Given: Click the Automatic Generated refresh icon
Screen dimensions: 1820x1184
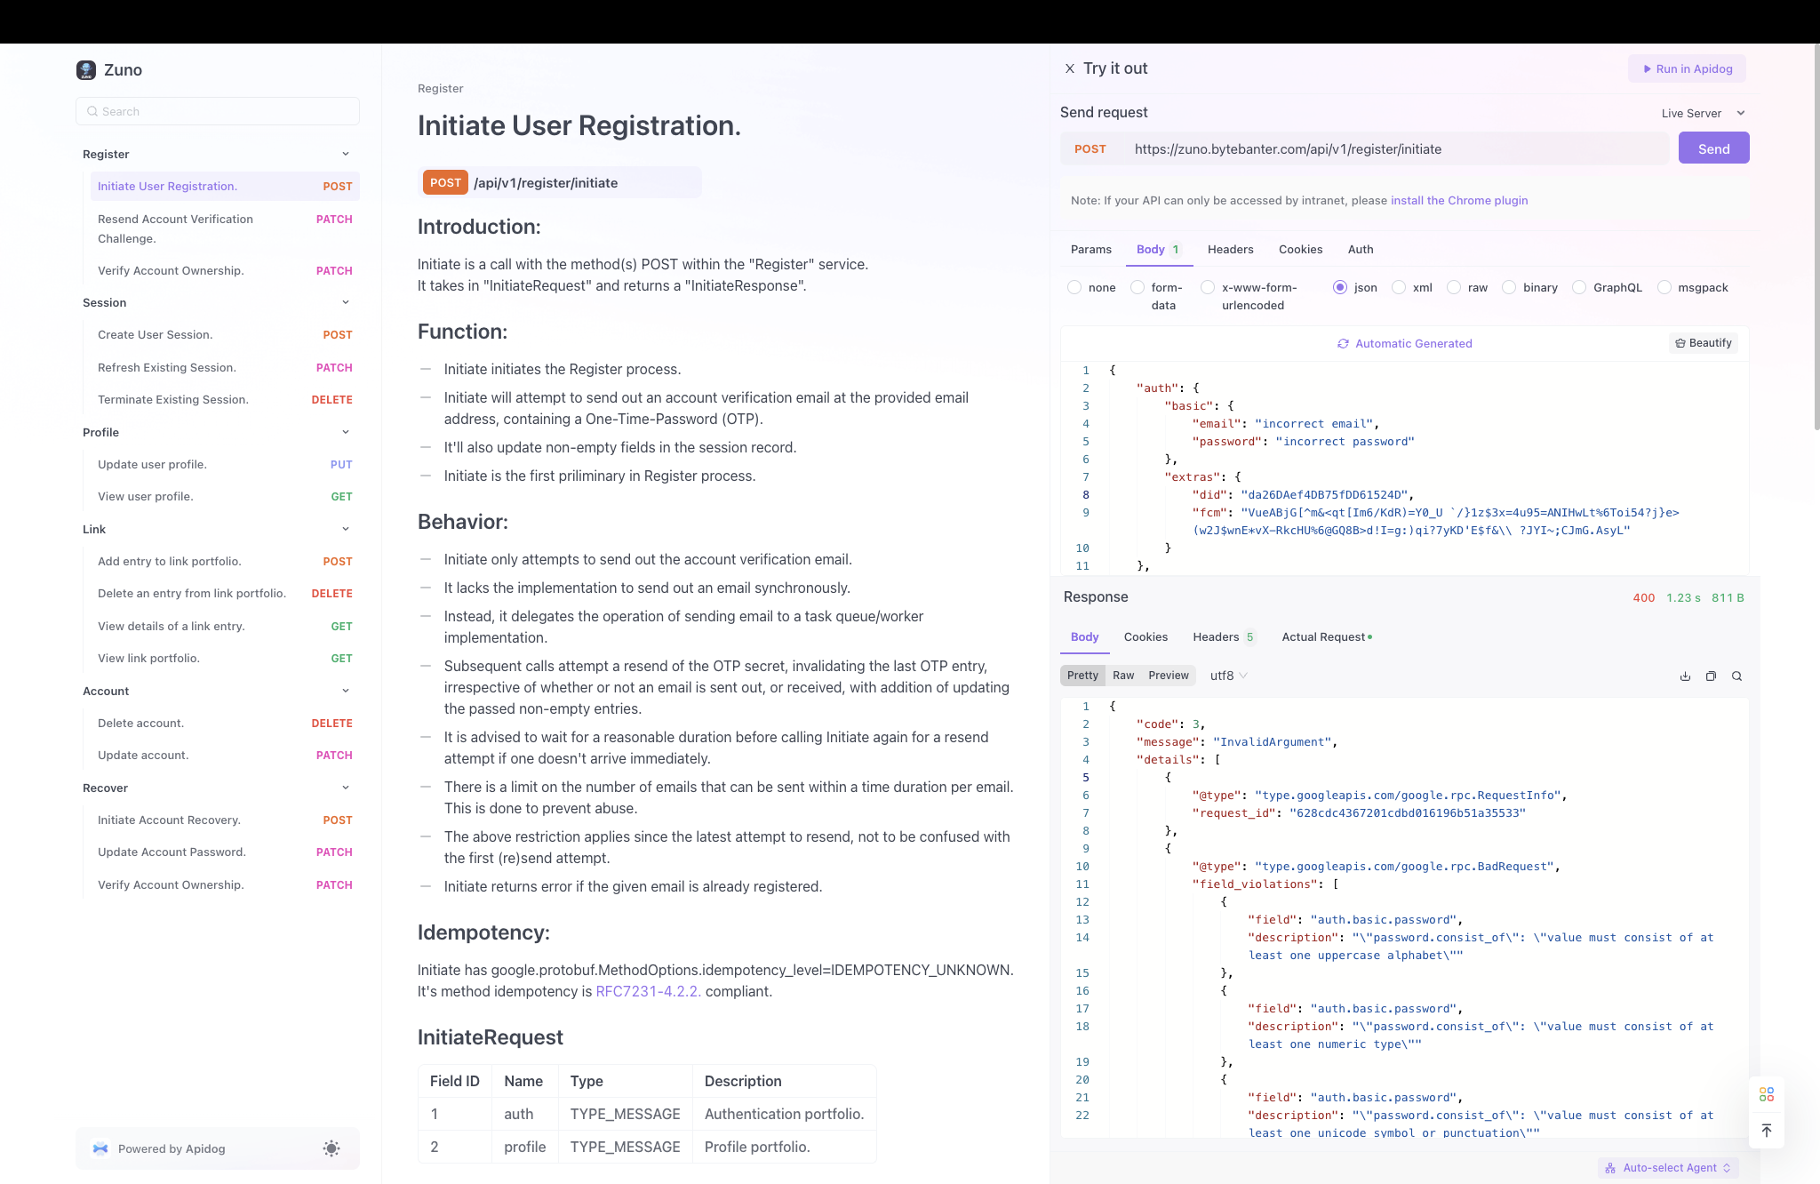Looking at the screenshot, I should pyautogui.click(x=1343, y=344).
